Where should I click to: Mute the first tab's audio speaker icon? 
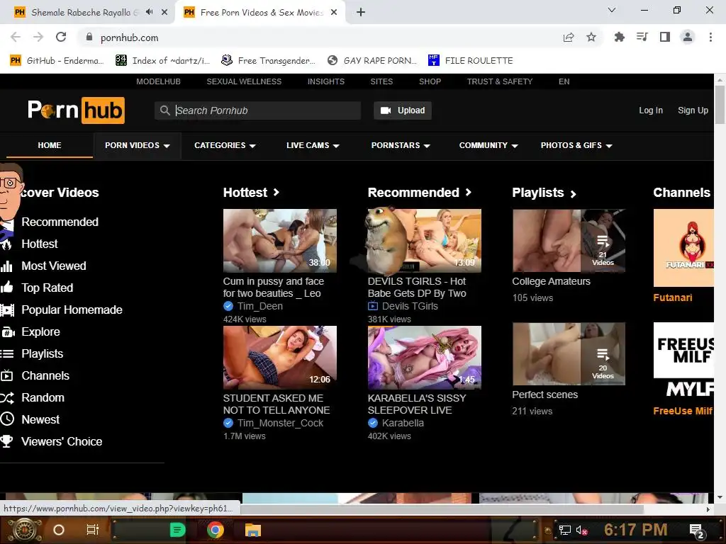(149, 12)
